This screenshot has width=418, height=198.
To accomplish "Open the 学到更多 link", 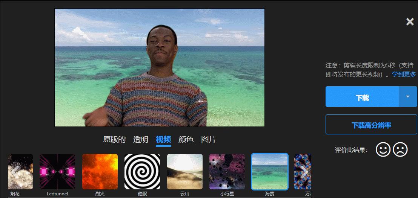I will coord(404,74).
